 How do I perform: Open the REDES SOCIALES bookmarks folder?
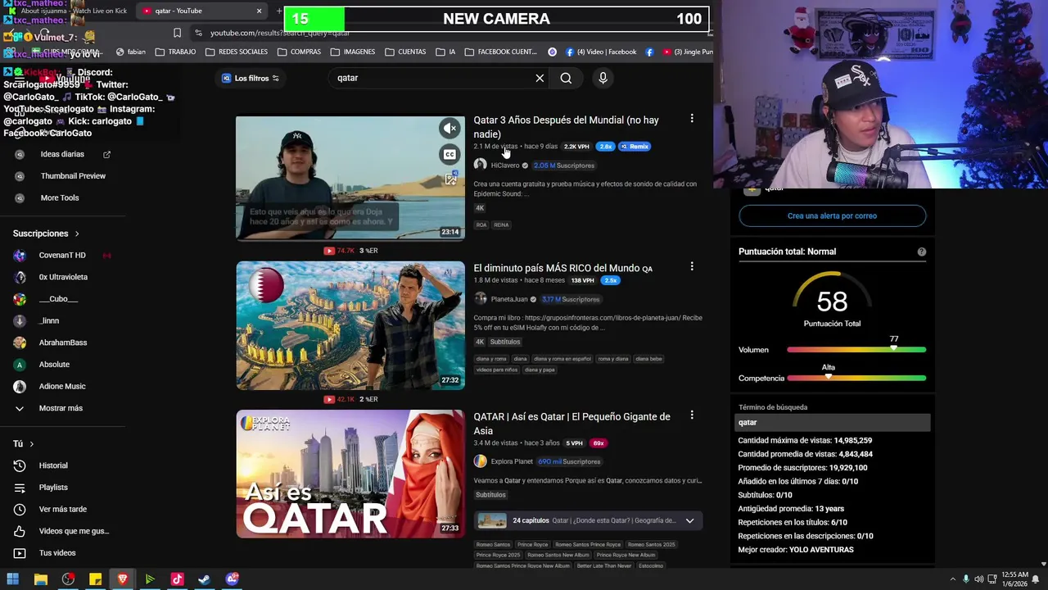(x=237, y=52)
